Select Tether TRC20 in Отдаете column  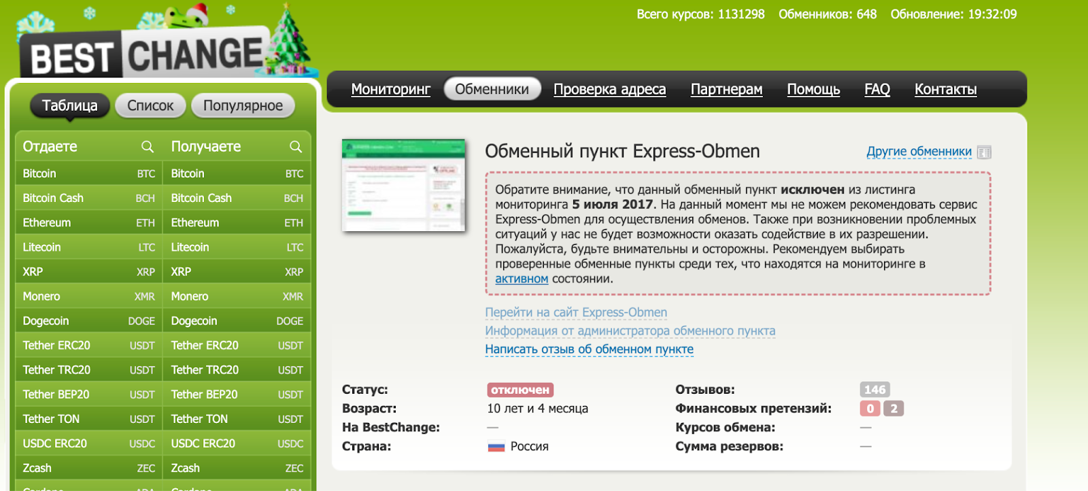pyautogui.click(x=88, y=369)
